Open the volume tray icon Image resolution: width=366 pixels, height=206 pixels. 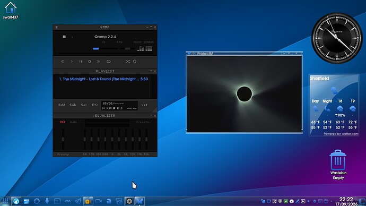309,201
